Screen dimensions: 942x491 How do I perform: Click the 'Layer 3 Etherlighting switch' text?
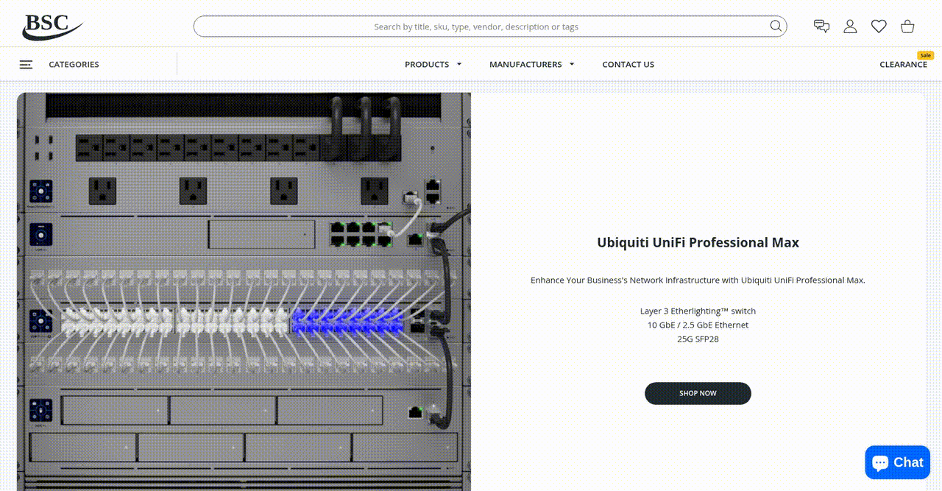(698, 311)
